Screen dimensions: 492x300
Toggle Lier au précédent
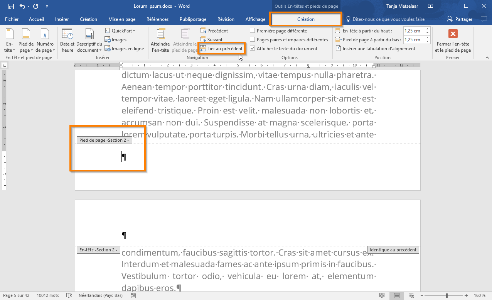[x=221, y=49]
